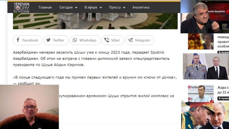Screen dimensions: 229x129
Task: Expand the Сегодня dropdown arrow
Action: pyautogui.click(x=76, y=8)
